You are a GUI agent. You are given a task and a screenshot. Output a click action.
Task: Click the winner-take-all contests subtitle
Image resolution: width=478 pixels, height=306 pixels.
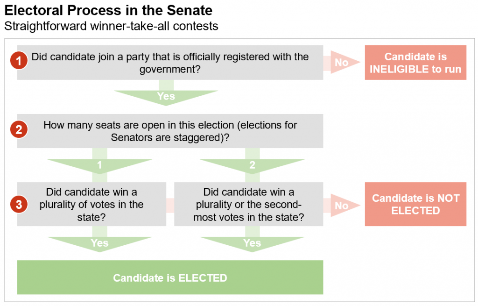[111, 26]
